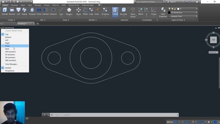Expand the Create panel dropdown
This screenshot has height=124, width=220.
point(11,20)
